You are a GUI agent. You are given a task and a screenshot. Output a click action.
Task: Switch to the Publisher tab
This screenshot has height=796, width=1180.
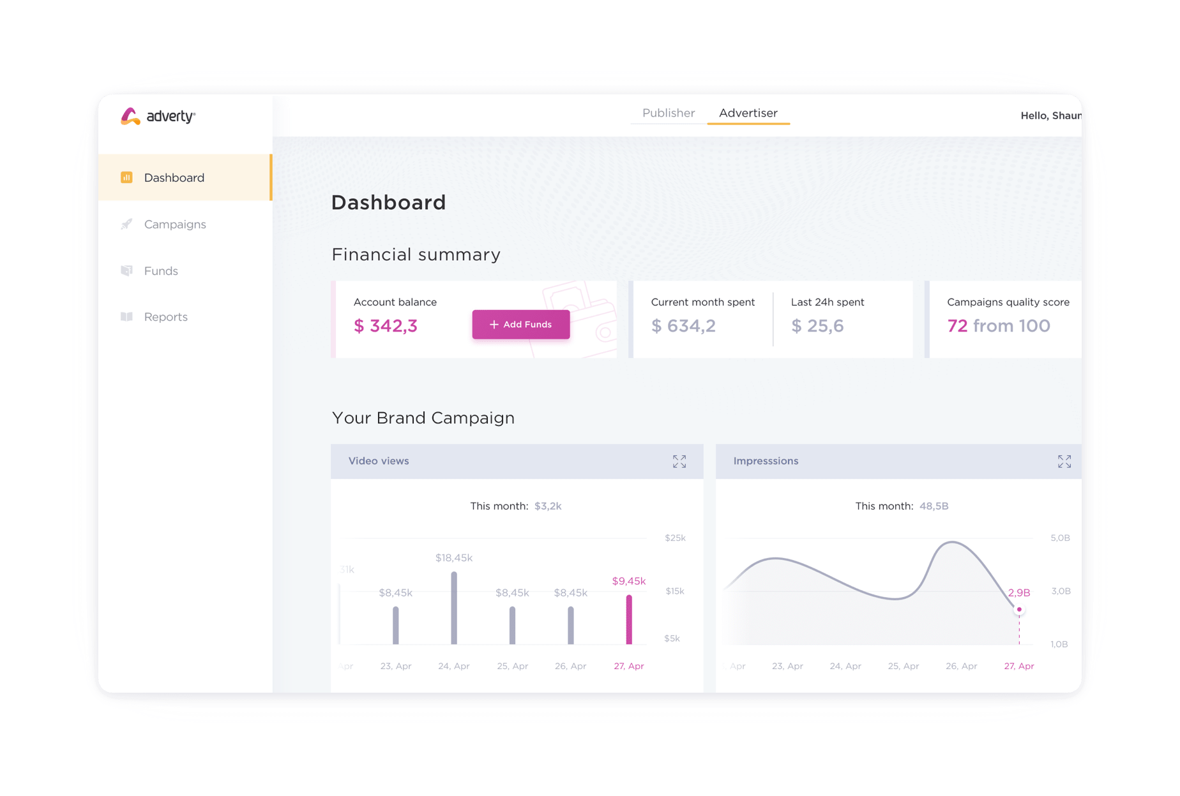click(669, 113)
